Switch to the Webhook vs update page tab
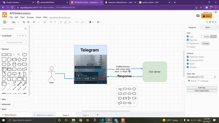The image size is (219, 123). (46, 115)
